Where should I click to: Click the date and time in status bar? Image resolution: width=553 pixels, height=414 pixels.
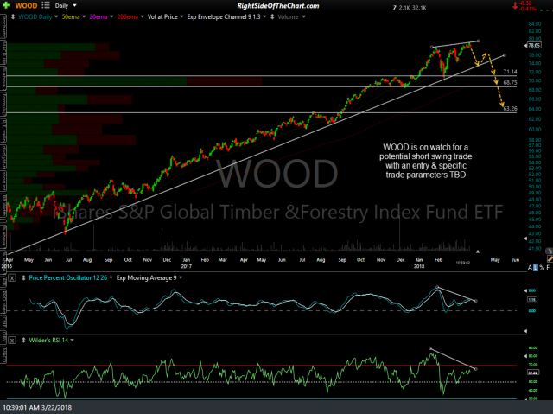click(36, 408)
